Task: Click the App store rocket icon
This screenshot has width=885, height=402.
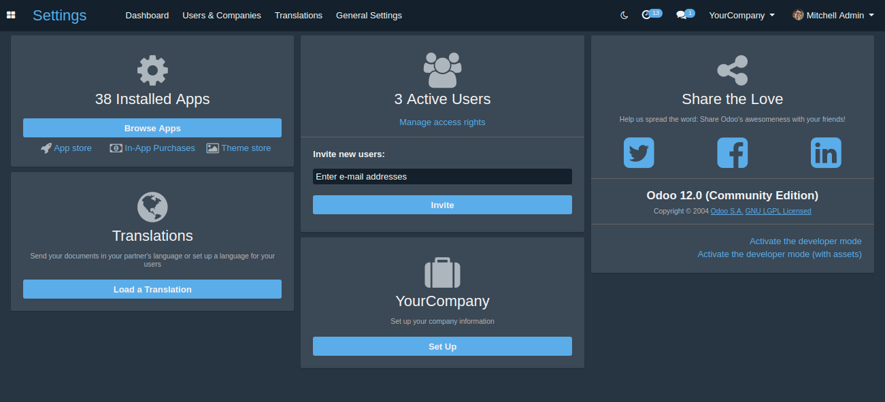Action: tap(46, 148)
